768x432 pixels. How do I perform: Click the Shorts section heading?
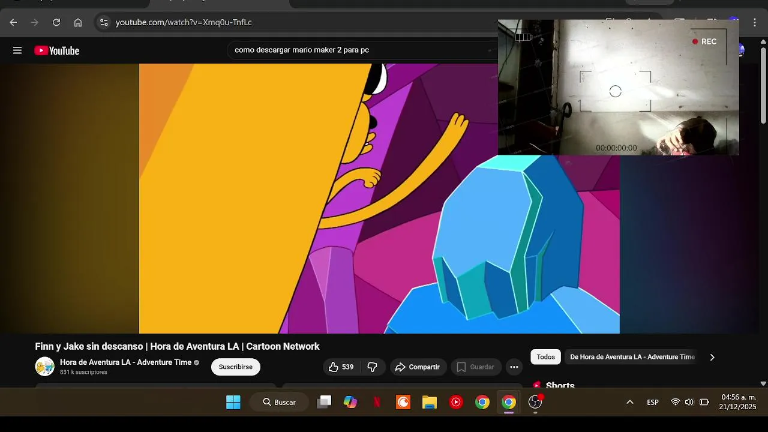(560, 385)
